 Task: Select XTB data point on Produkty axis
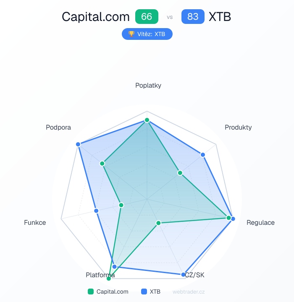click(x=203, y=155)
